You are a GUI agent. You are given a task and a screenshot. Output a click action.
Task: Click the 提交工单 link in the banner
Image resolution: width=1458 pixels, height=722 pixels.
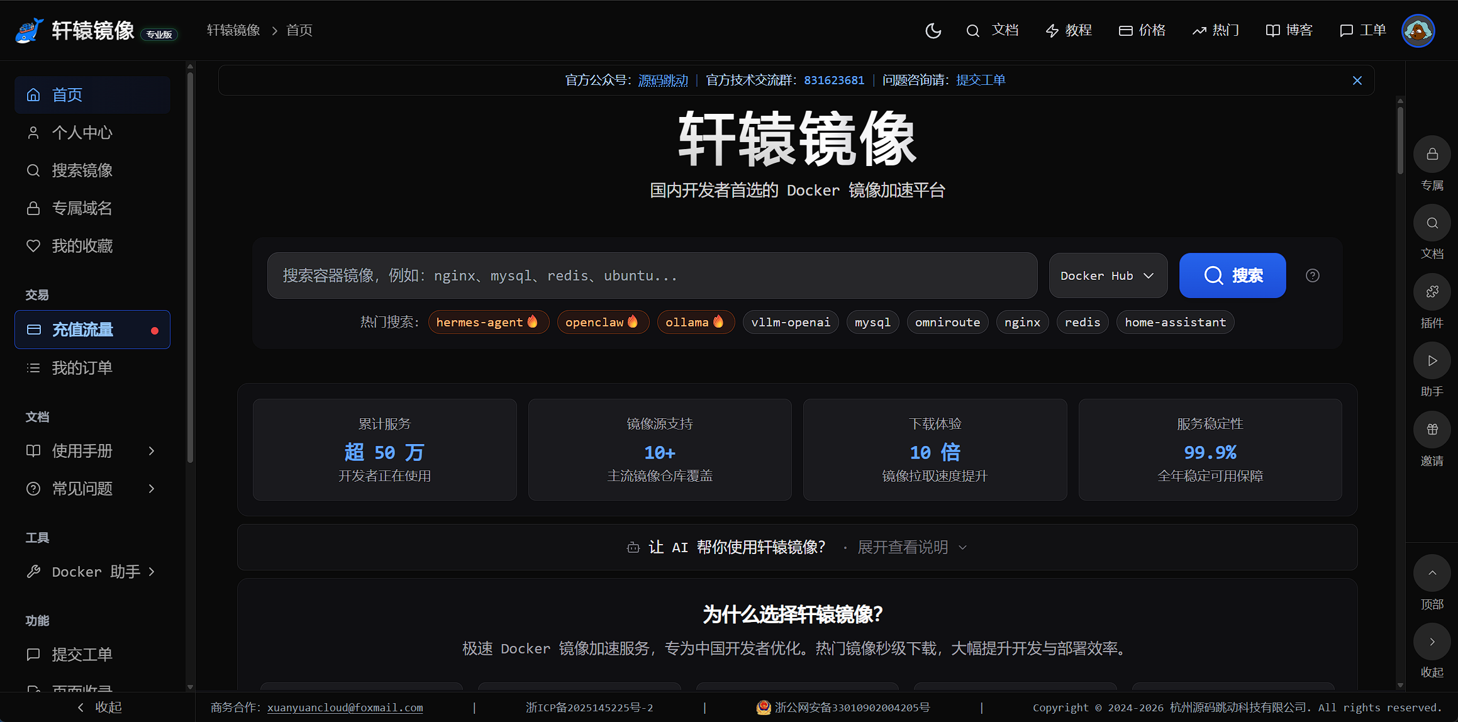tap(981, 81)
